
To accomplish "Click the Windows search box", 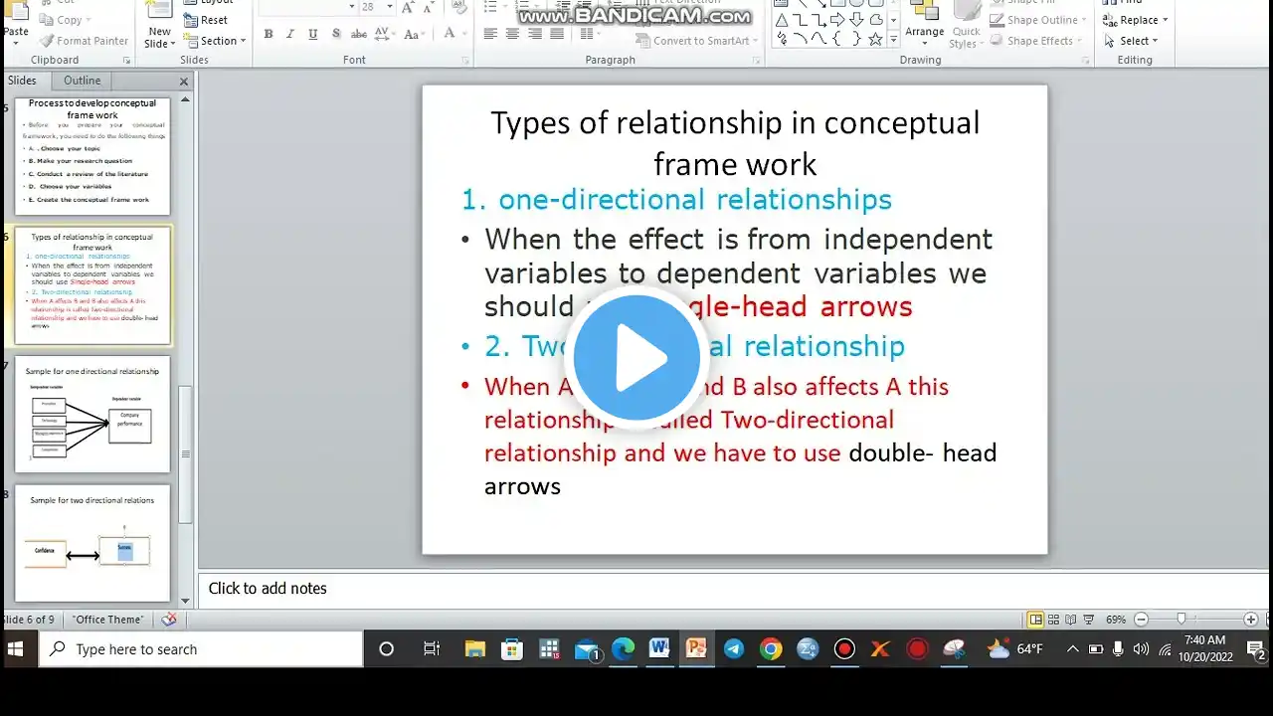I will [200, 649].
